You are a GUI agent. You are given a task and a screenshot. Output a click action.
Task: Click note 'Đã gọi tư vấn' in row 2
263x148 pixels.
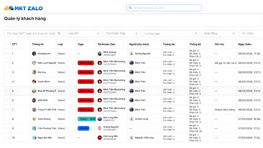click(226, 63)
